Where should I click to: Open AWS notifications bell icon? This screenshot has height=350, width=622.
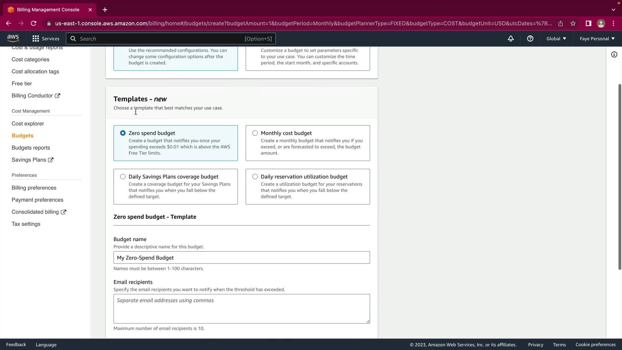click(511, 39)
